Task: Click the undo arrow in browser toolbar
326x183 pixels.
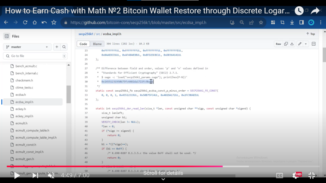Action: [x=44, y=22]
